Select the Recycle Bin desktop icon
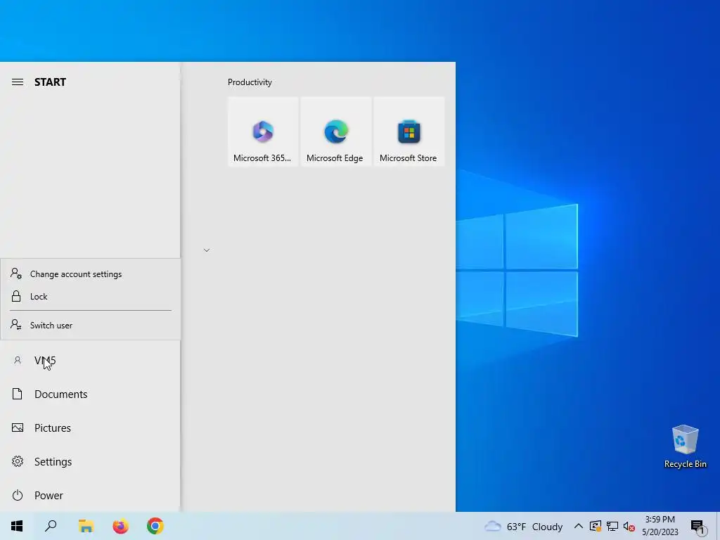Screen dimensions: 720x540 tap(685, 446)
